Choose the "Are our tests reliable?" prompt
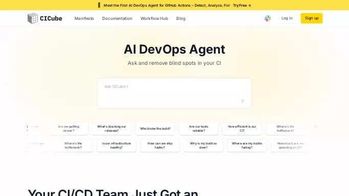Image resolution: width=349 pixels, height=196 pixels. click(x=199, y=129)
